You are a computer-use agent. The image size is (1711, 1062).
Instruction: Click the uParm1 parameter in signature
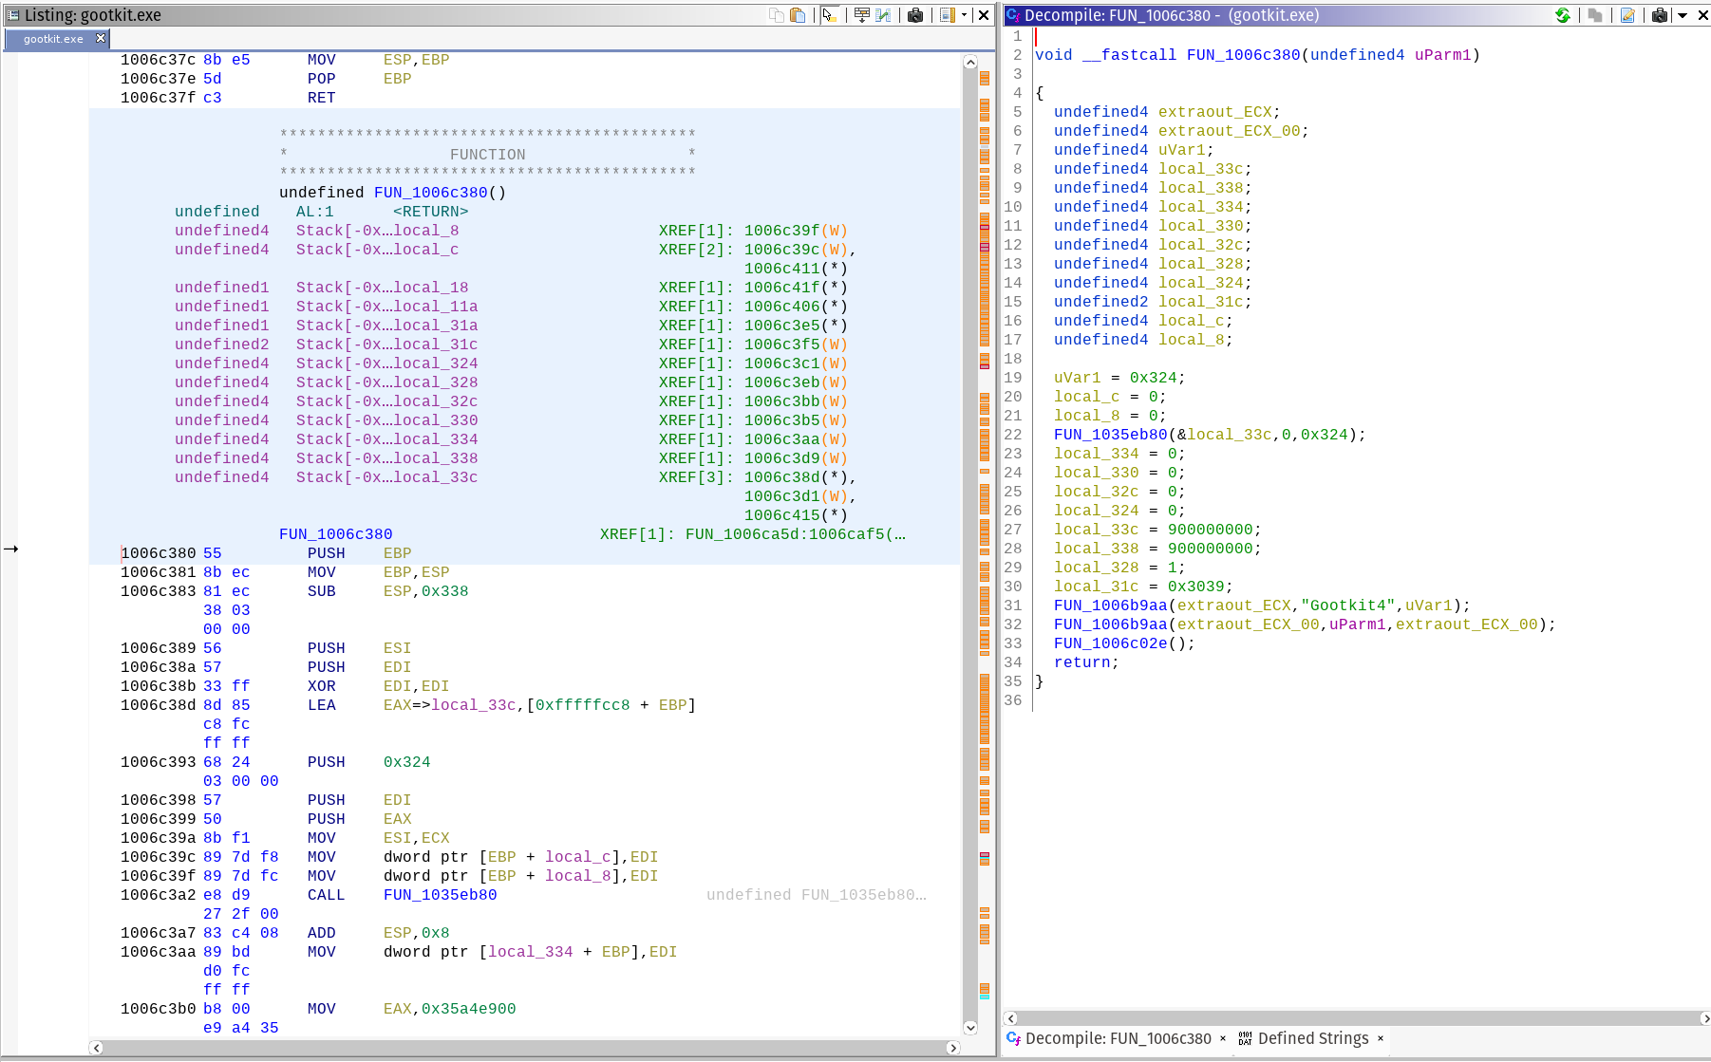click(x=1442, y=55)
